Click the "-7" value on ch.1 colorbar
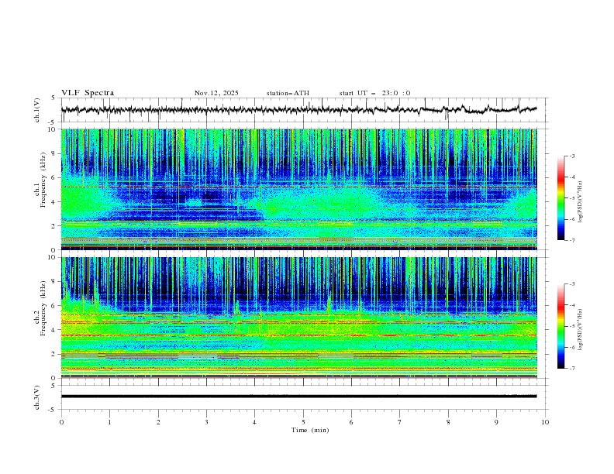Screen dimensions: 614x474 click(571, 240)
